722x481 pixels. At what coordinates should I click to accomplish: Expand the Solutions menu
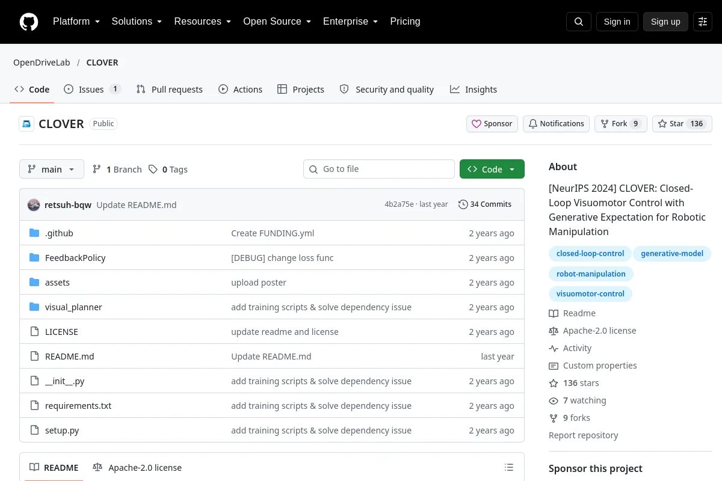[137, 22]
